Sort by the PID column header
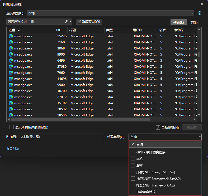Image resolution: width=208 pixels, height=196 pixels. 61,30
